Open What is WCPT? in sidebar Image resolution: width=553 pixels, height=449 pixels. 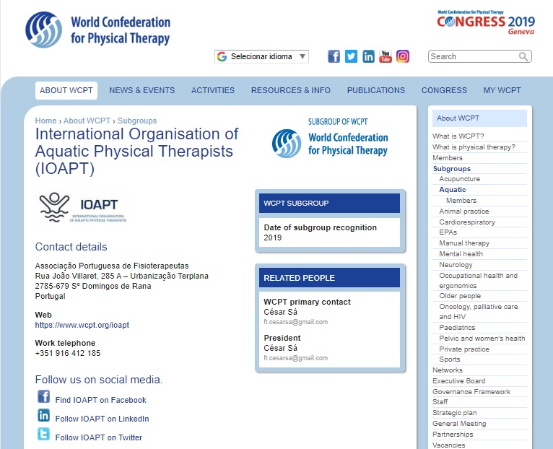pyautogui.click(x=458, y=136)
